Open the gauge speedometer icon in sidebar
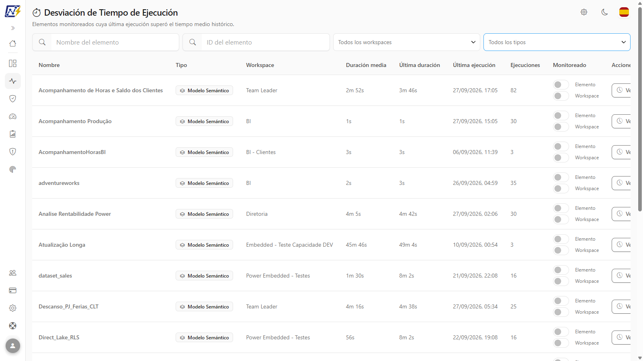Viewport: 643px width, 361px height. [13, 116]
